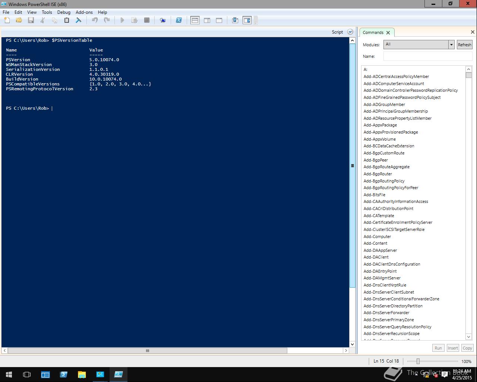The width and height of the screenshot is (477, 382).
Task: Click the Insert button in Commands pane
Action: click(x=453, y=348)
